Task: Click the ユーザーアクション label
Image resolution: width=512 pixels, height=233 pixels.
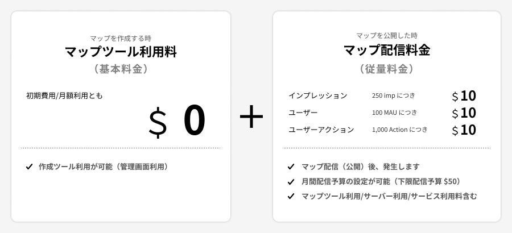Action: (x=321, y=130)
